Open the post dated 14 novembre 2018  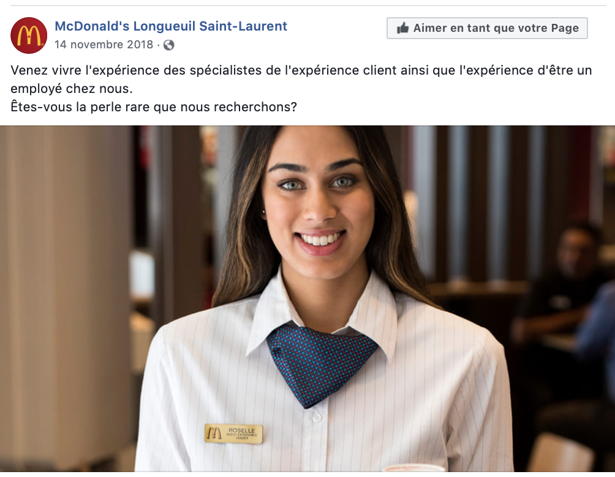tap(104, 45)
